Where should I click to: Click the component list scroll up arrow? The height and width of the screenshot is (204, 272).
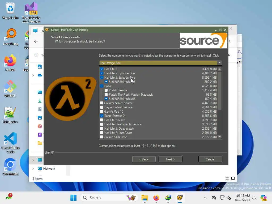coord(220,69)
